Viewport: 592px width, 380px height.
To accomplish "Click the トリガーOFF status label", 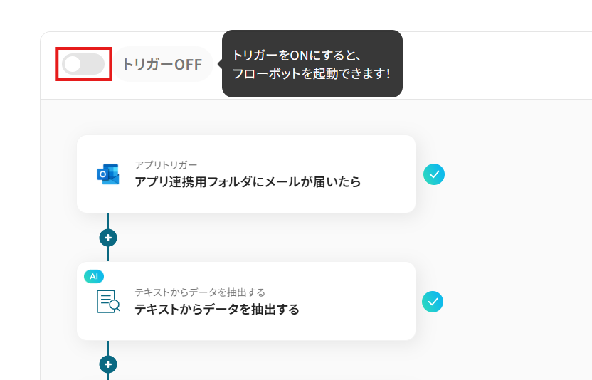I will (x=162, y=64).
